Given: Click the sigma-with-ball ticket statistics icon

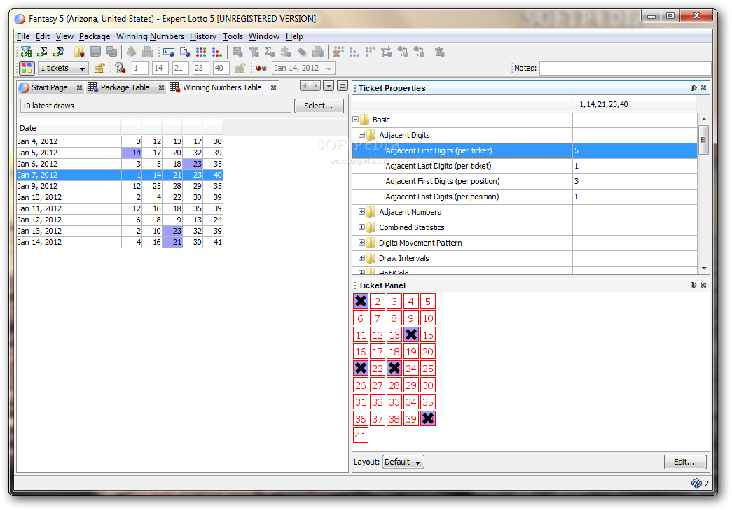Looking at the screenshot, I should [270, 52].
